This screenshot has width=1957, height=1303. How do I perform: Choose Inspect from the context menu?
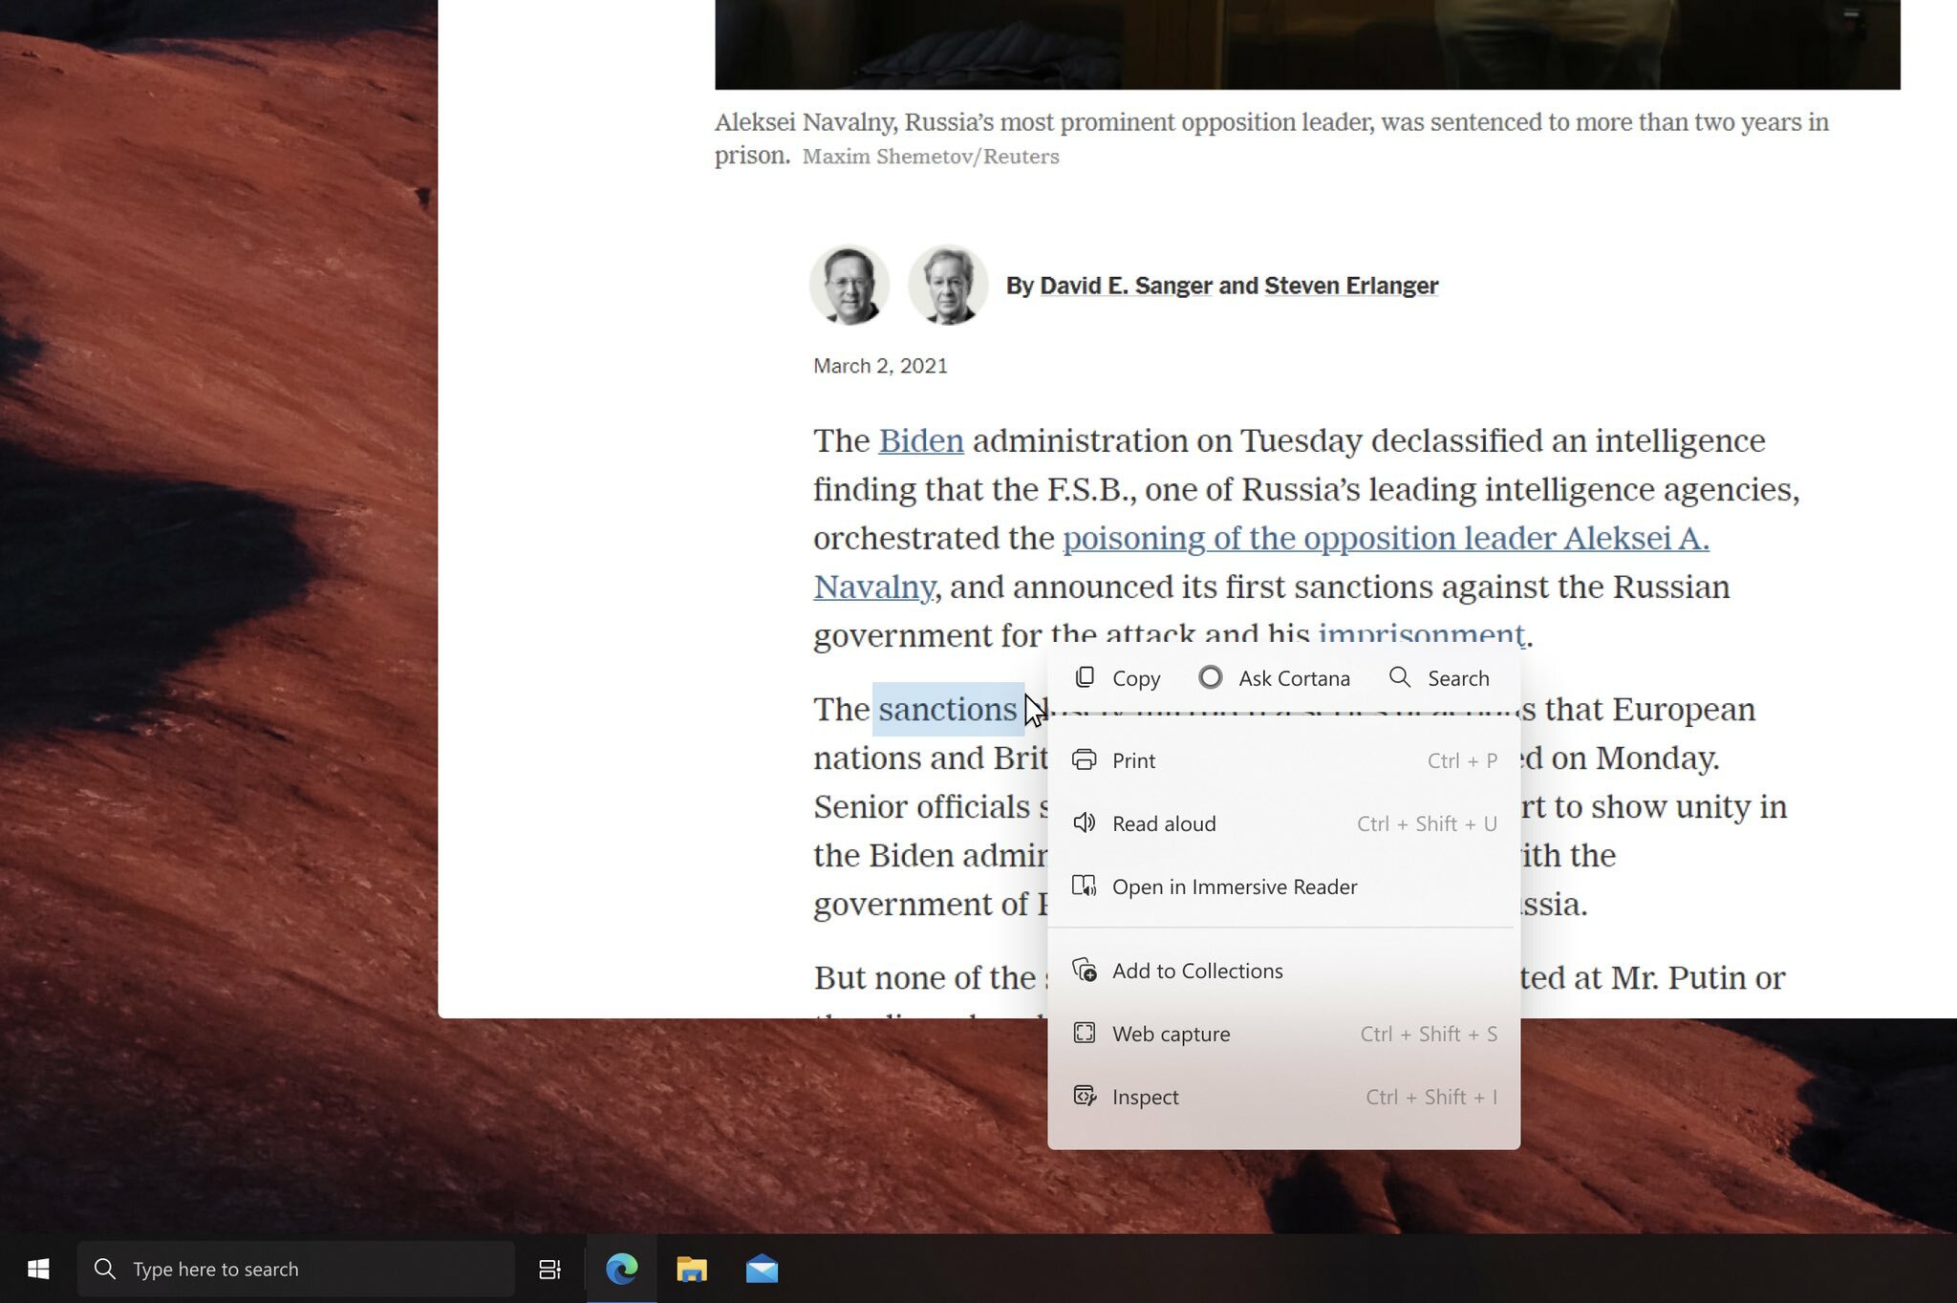point(1284,1096)
